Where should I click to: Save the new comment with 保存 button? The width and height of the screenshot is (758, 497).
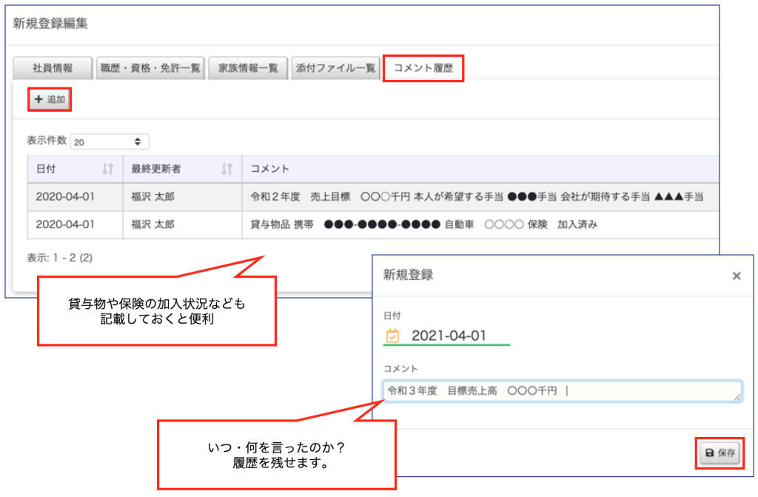click(720, 453)
